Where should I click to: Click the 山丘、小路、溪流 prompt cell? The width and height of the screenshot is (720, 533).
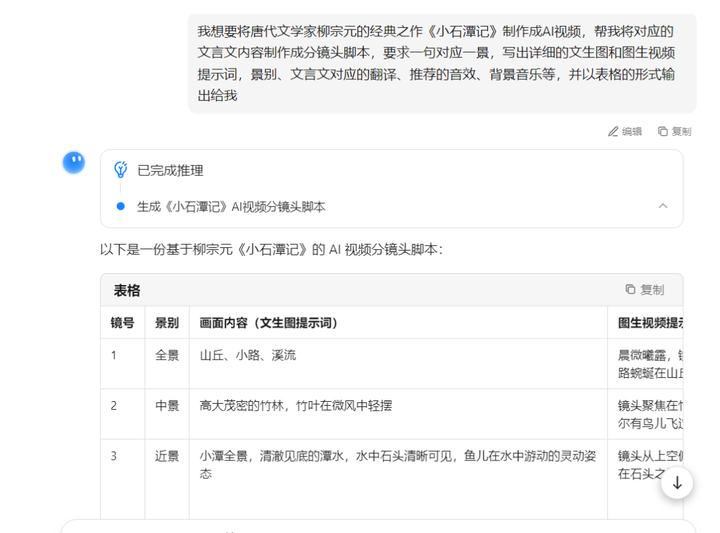point(248,356)
